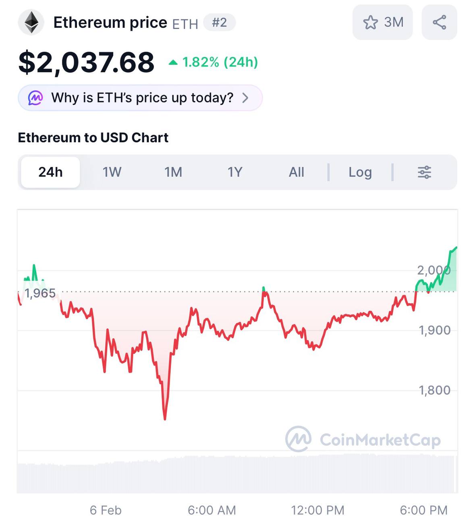Select the 24h timeframe tab
Screen dimensions: 475x516
coord(50,172)
